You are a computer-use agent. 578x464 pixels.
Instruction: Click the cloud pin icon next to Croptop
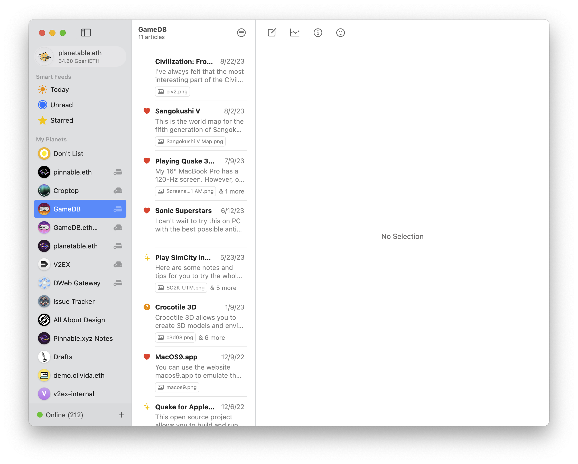(118, 190)
